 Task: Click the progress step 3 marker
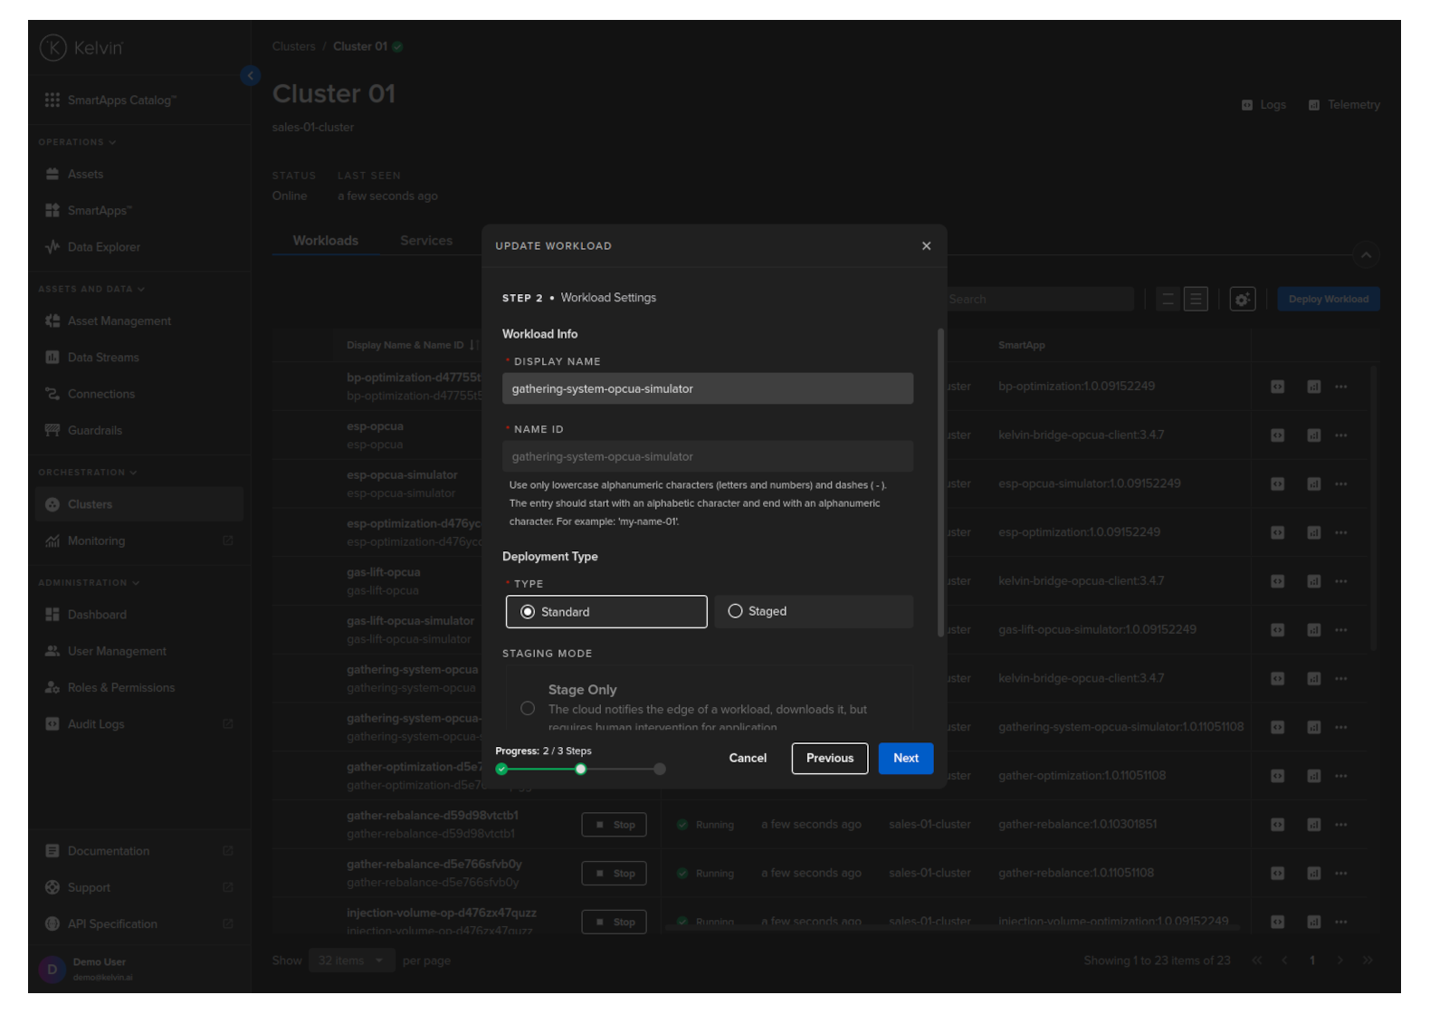pyautogui.click(x=660, y=770)
